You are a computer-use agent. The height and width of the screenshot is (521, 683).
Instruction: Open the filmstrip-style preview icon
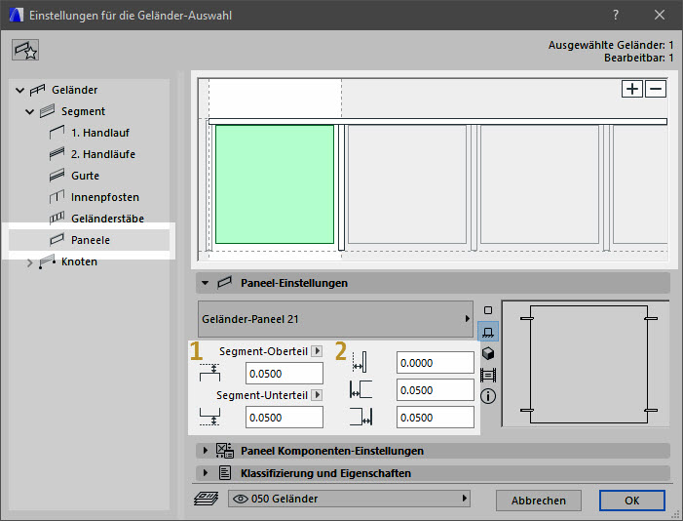coord(488,375)
